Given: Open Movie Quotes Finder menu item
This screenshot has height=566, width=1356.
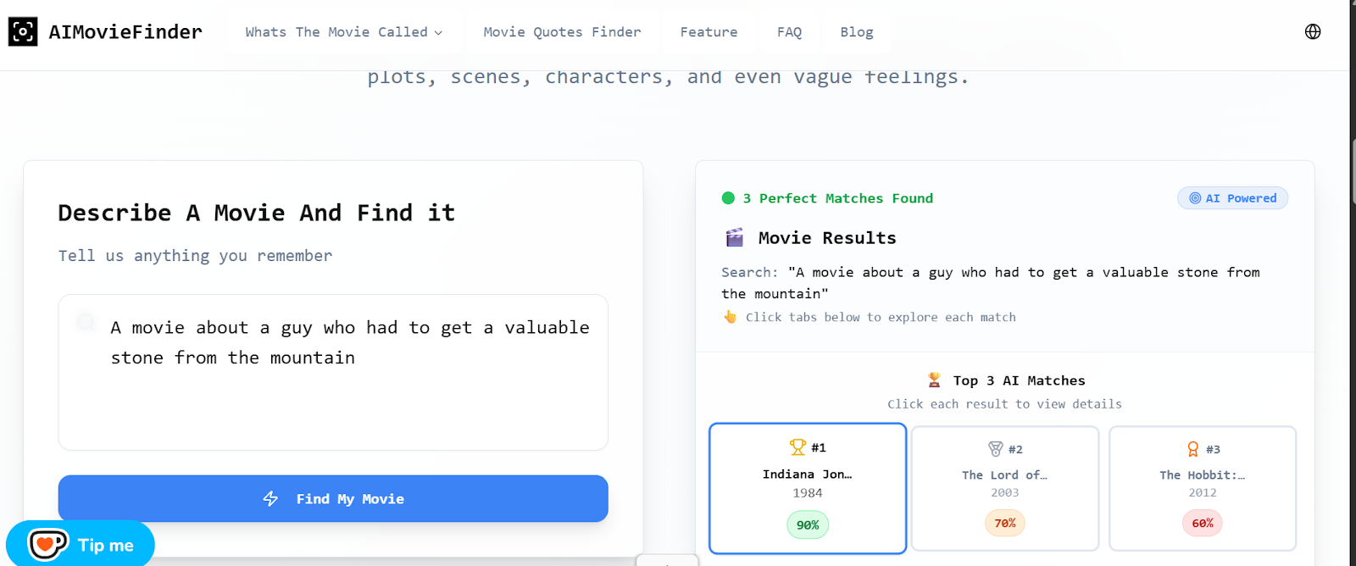Looking at the screenshot, I should point(562,32).
